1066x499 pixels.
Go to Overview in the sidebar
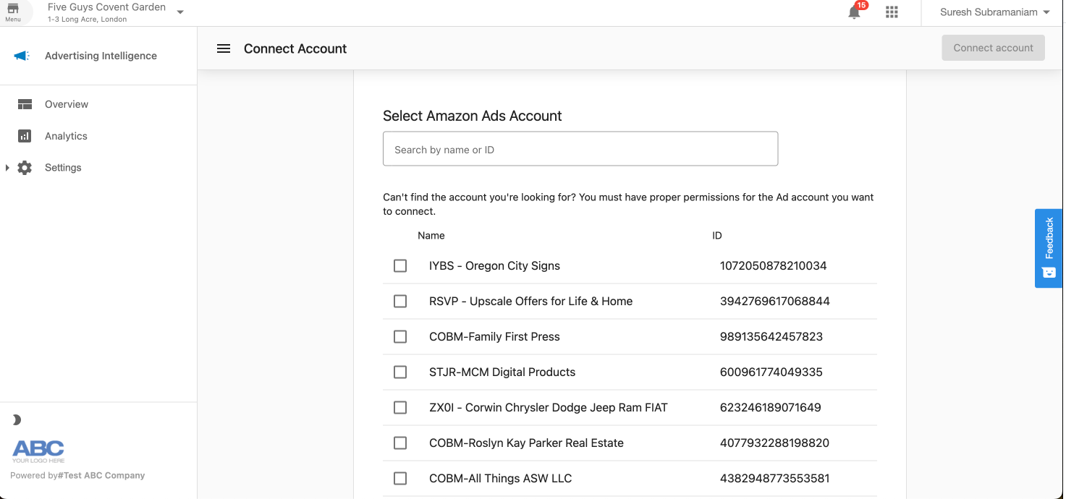coord(67,104)
